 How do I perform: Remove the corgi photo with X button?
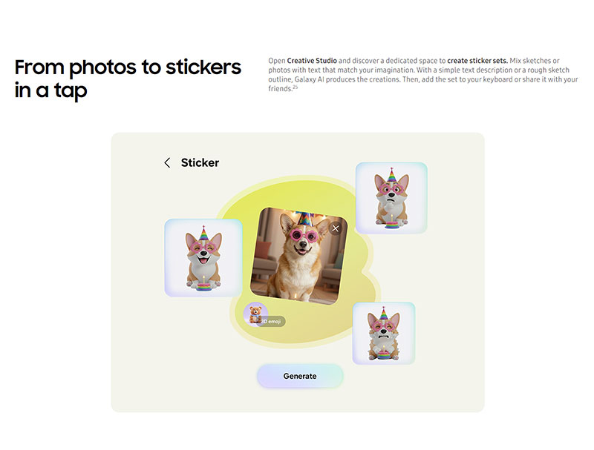(336, 228)
